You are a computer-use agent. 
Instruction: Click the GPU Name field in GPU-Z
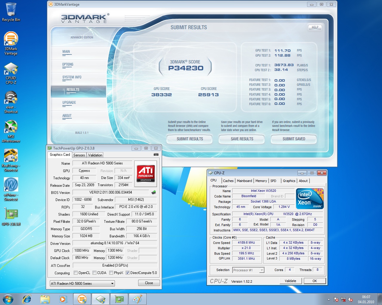coord(102,163)
